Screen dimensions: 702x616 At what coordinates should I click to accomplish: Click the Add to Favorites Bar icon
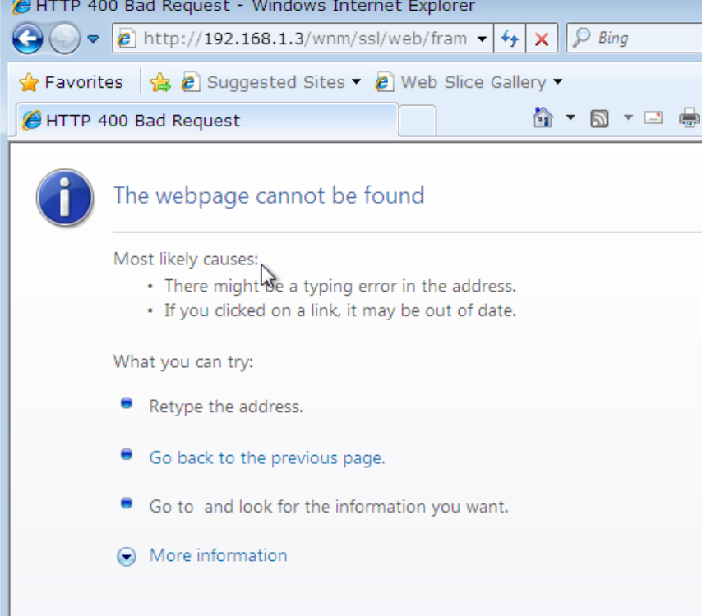160,82
